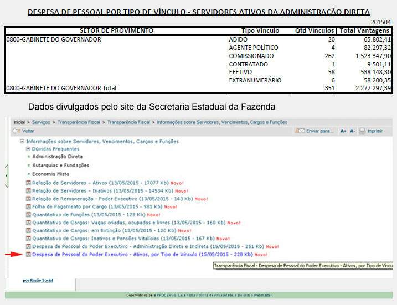Select Autarquias e Fundações item
This screenshot has height=305, width=397.
(60, 165)
